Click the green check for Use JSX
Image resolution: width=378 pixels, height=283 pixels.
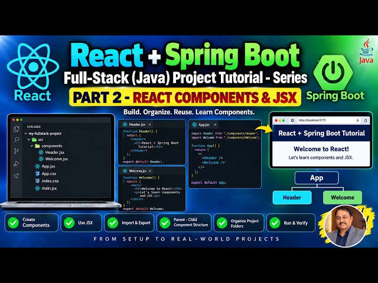[69, 223]
